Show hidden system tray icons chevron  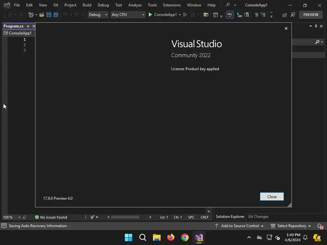249,237
